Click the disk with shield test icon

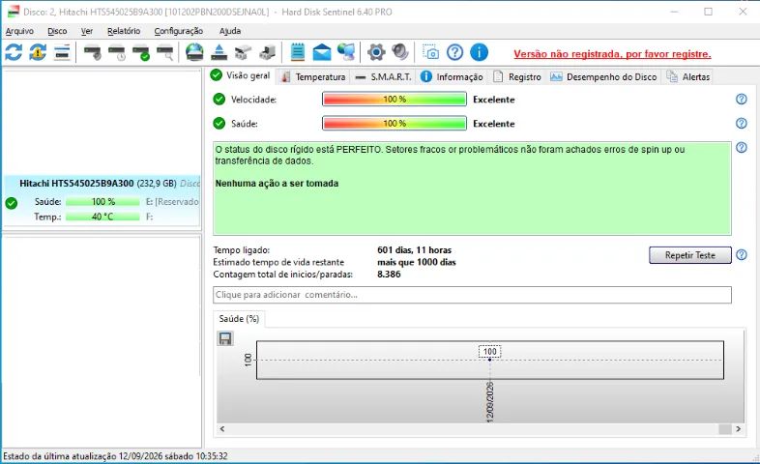93,52
